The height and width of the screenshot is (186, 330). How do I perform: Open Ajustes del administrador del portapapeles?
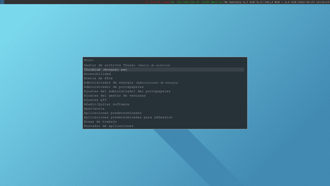[164, 91]
